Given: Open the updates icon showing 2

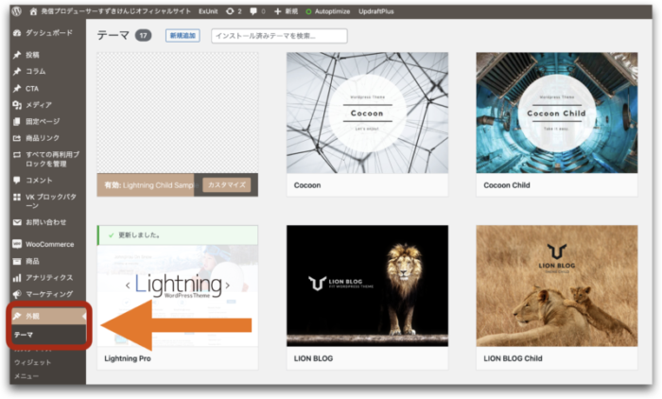Looking at the screenshot, I should click(230, 11).
